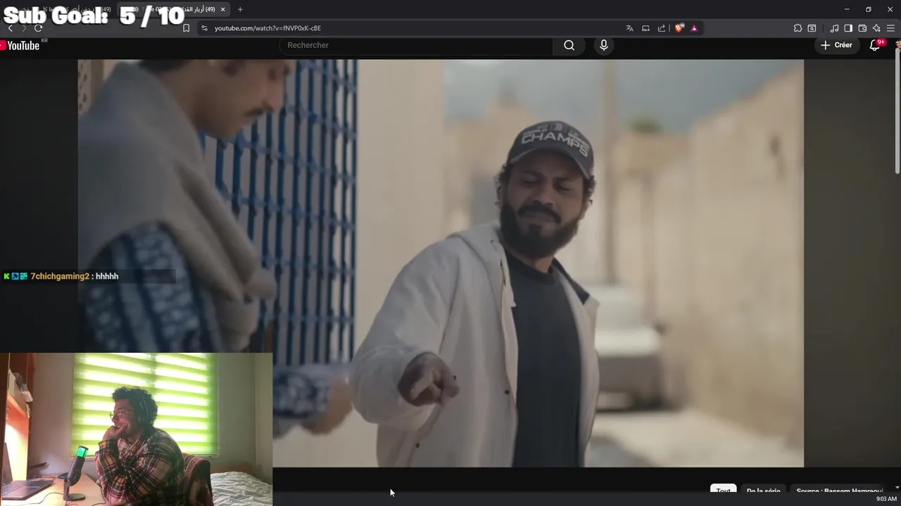Open the Brave Wallet icon

coord(862,28)
